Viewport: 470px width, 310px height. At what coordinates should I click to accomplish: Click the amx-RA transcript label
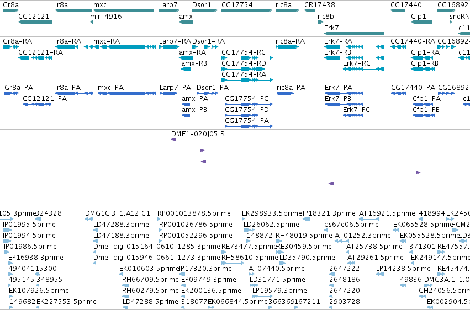click(x=192, y=52)
